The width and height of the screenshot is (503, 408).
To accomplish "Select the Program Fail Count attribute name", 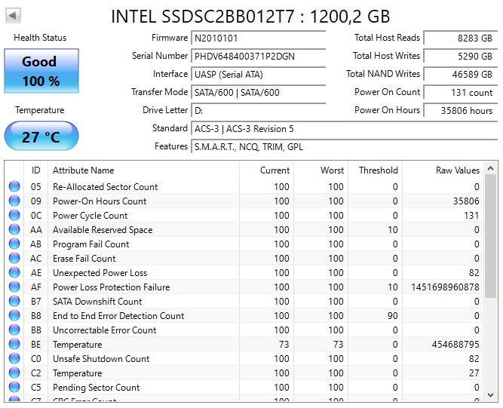I will click(x=90, y=244).
